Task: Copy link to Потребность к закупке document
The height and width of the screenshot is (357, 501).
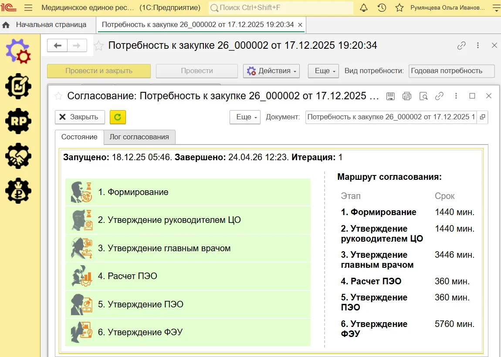Action: click(461, 46)
